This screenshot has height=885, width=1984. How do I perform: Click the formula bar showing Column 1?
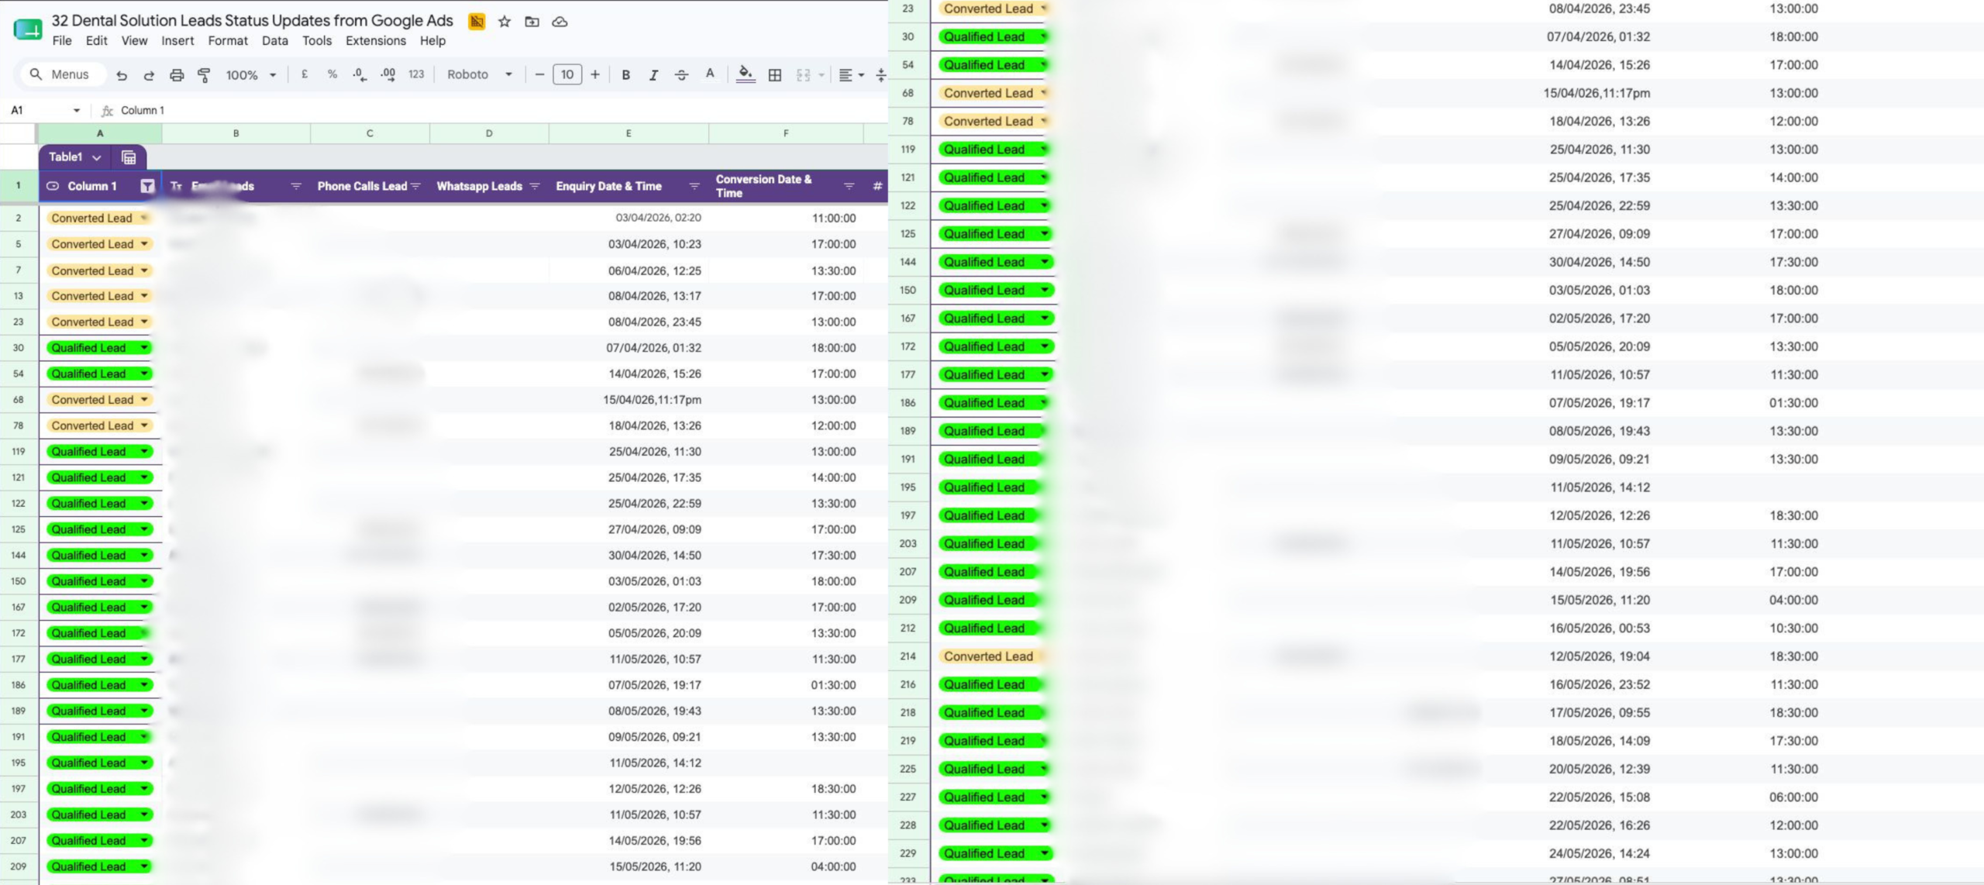[x=496, y=110]
